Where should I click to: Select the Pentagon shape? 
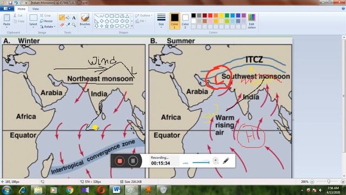click(107, 21)
